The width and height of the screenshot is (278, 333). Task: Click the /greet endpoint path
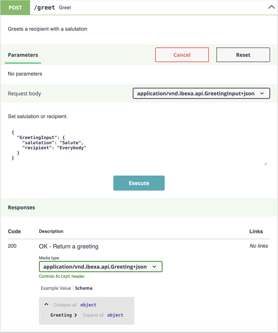tap(44, 7)
